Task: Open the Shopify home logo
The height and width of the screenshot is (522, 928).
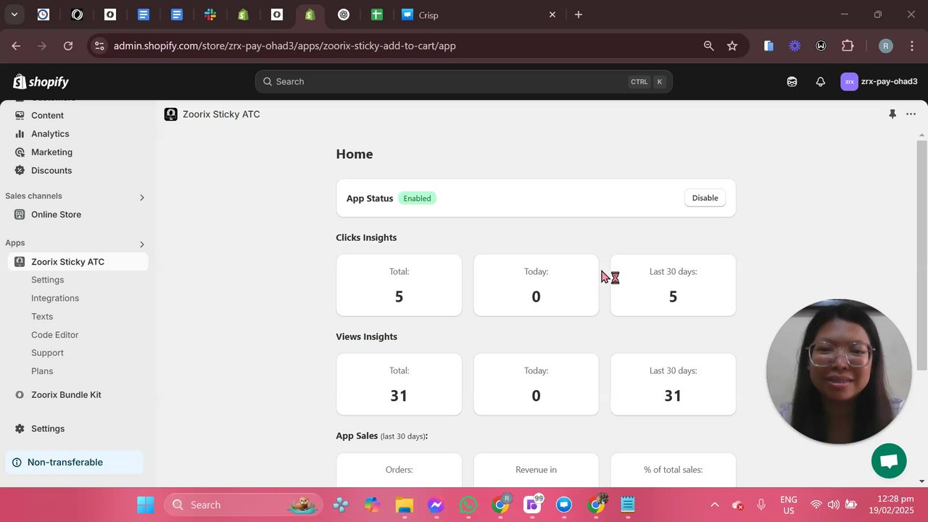Action: pyautogui.click(x=41, y=82)
